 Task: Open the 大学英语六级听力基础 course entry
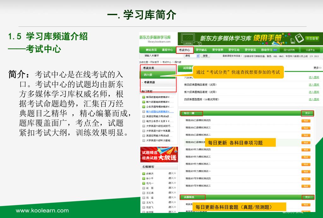click(x=160, y=141)
